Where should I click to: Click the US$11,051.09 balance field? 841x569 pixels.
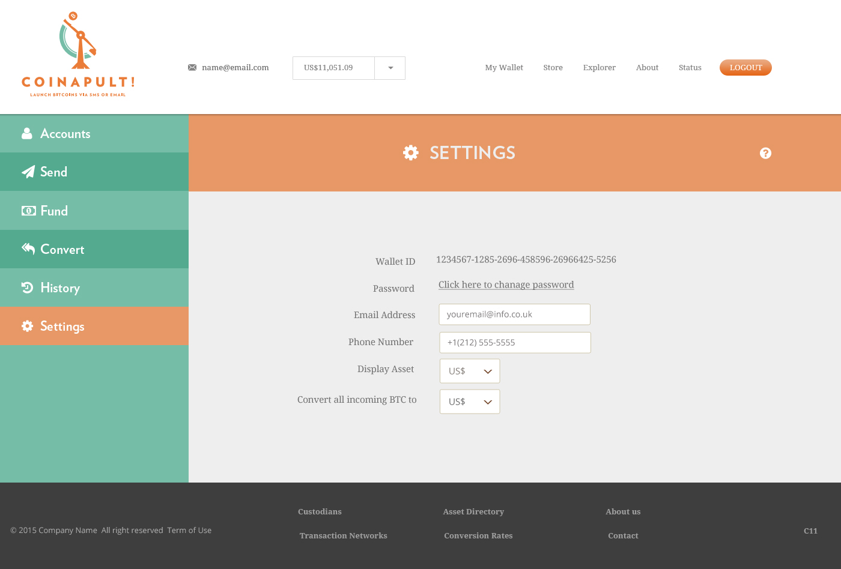point(333,68)
